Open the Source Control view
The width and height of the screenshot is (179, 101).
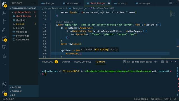[4, 21]
